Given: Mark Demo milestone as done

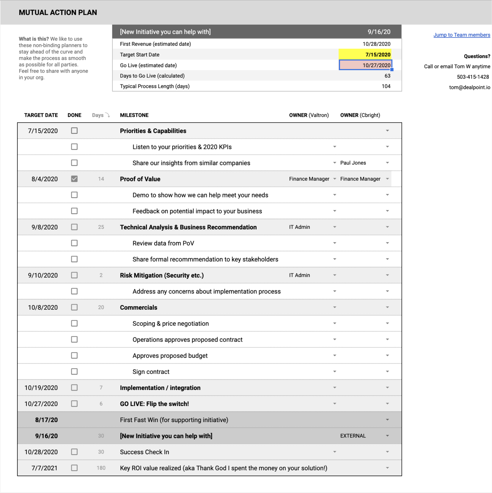Looking at the screenshot, I should [x=74, y=195].
